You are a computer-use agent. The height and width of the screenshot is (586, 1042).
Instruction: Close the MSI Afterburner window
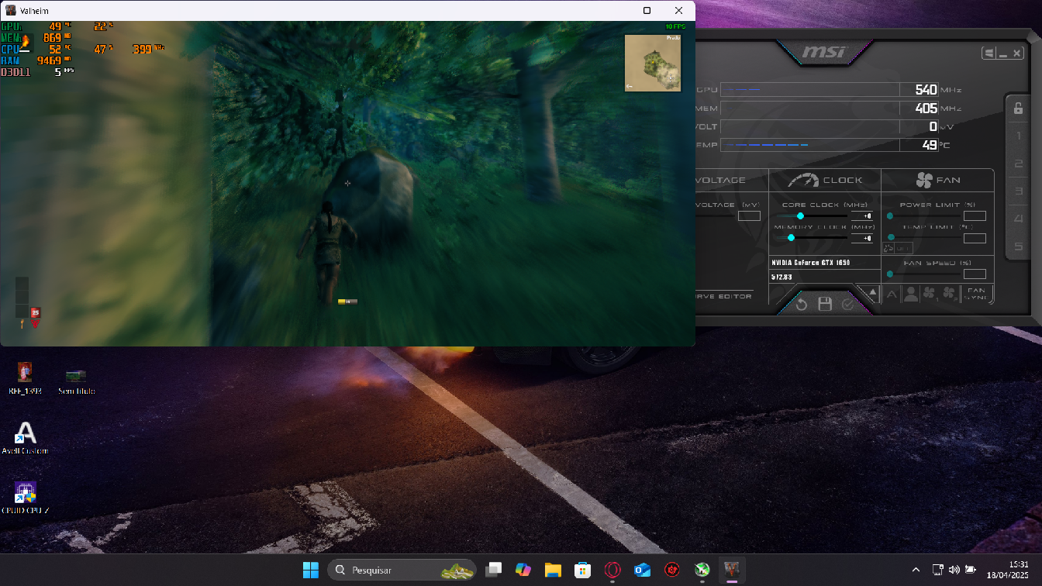tap(1016, 53)
